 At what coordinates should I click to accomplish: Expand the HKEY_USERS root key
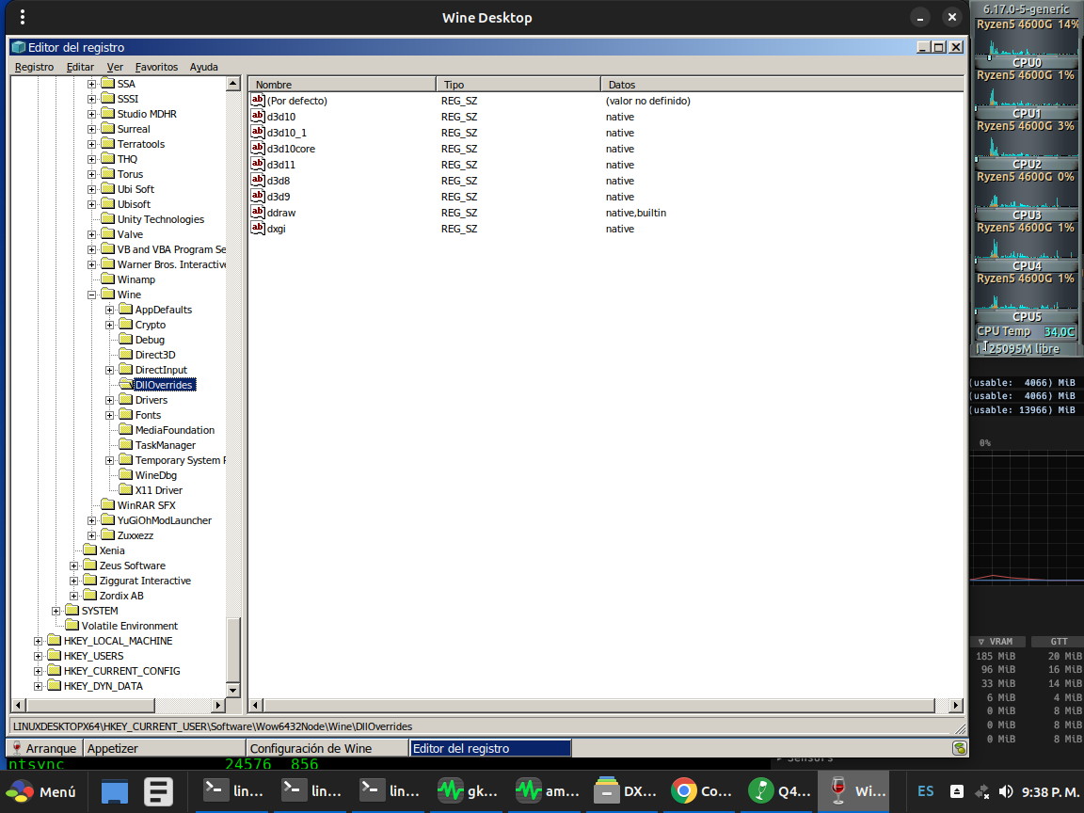pyautogui.click(x=38, y=656)
